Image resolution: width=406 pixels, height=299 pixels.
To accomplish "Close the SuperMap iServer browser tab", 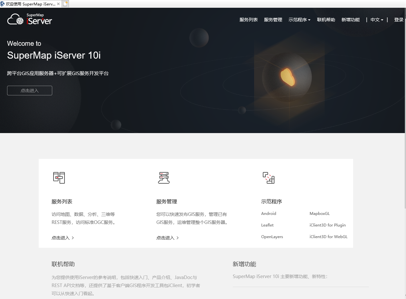I will tap(58, 4).
